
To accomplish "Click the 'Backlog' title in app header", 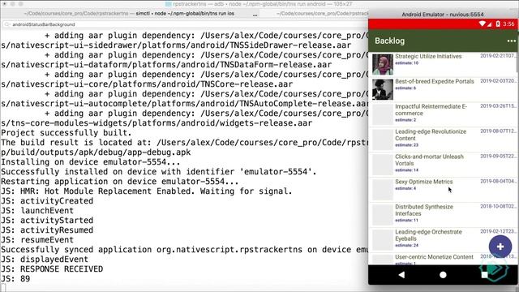I will (389, 41).
